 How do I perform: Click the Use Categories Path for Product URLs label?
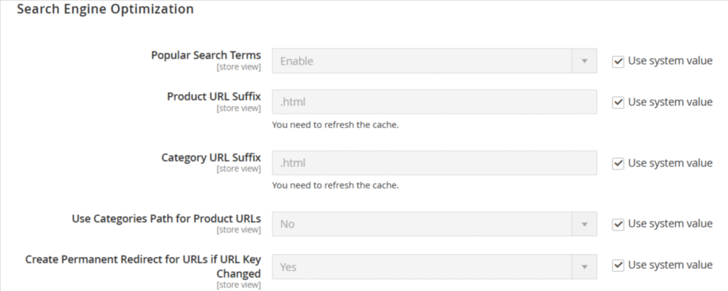point(166,218)
